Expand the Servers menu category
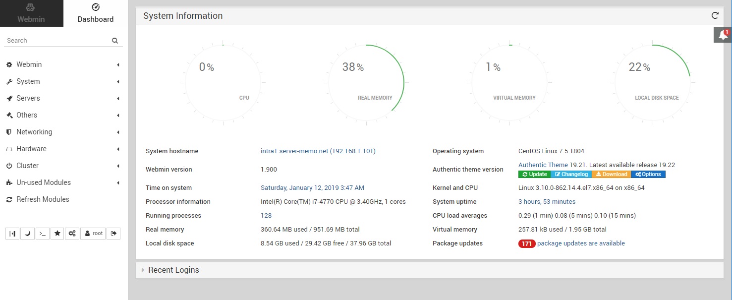Image resolution: width=732 pixels, height=300 pixels. (x=63, y=98)
